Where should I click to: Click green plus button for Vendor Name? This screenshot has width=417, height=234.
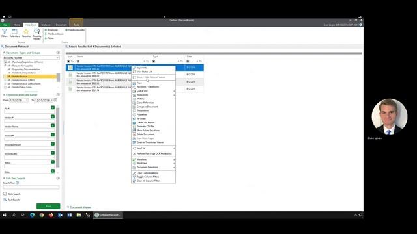(53, 125)
